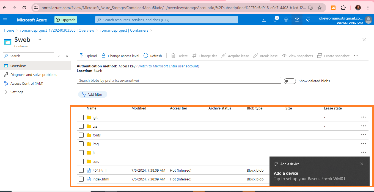374x192 pixels.
Task: Open the index.html blob
Action: pyautogui.click(x=101, y=179)
